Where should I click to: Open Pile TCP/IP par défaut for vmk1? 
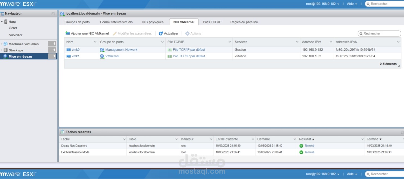pos(189,56)
